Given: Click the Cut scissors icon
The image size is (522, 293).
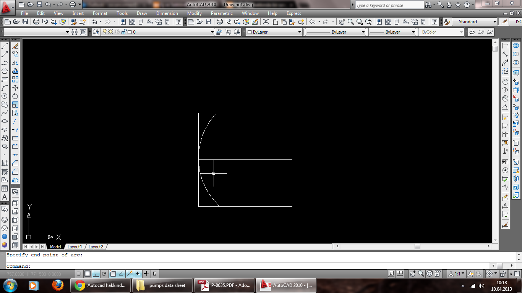Looking at the screenshot, I should pos(266,22).
